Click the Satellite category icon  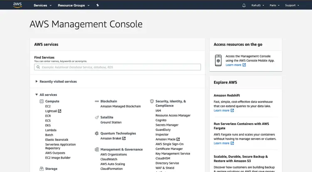pyautogui.click(x=97, y=117)
